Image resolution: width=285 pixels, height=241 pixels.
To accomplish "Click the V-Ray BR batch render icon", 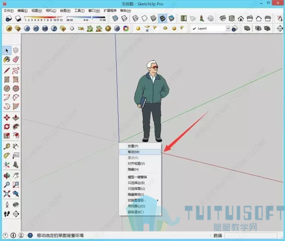I will click(45, 28).
